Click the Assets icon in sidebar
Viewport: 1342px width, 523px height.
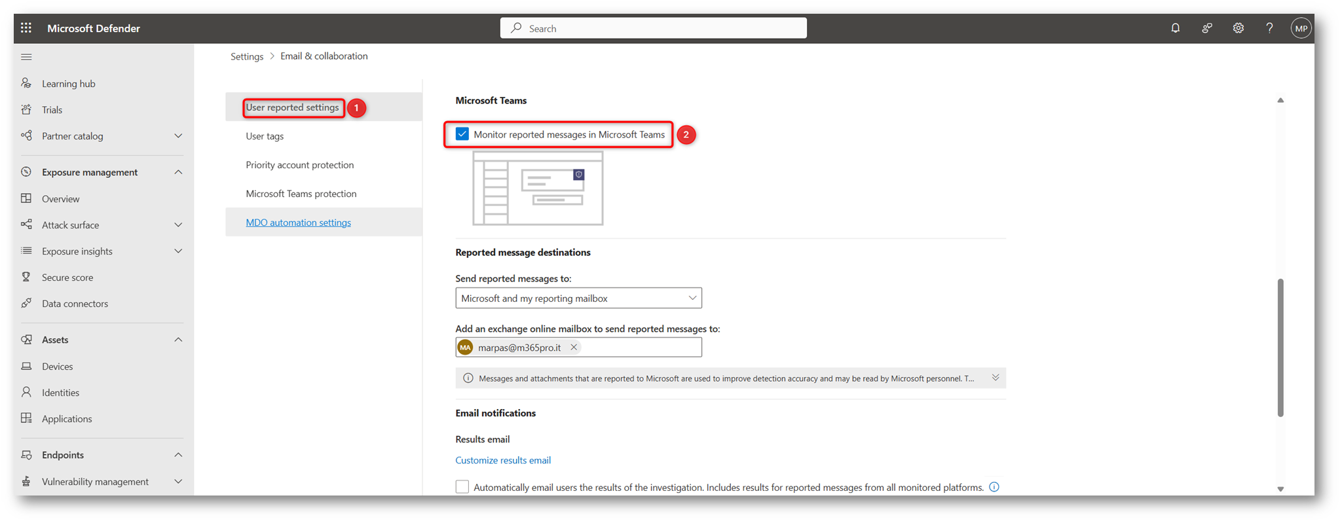[26, 339]
